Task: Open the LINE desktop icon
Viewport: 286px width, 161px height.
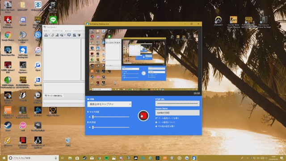Action: click(x=53, y=20)
